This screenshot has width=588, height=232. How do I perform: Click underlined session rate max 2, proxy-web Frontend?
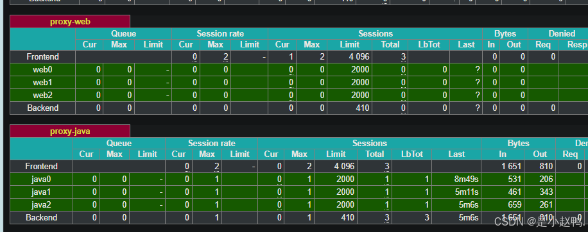(226, 57)
